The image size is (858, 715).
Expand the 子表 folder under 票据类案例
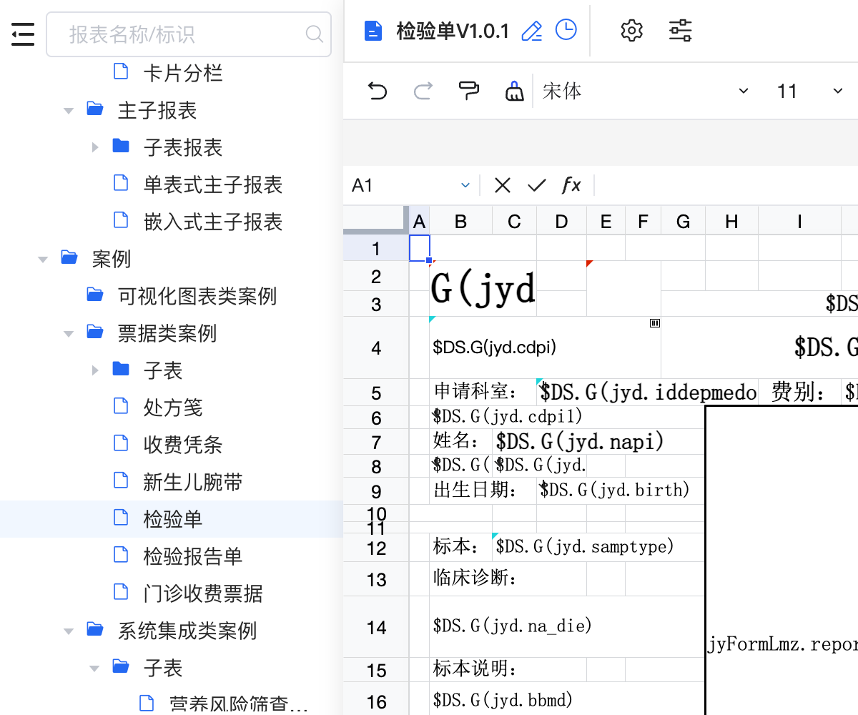[x=95, y=371]
